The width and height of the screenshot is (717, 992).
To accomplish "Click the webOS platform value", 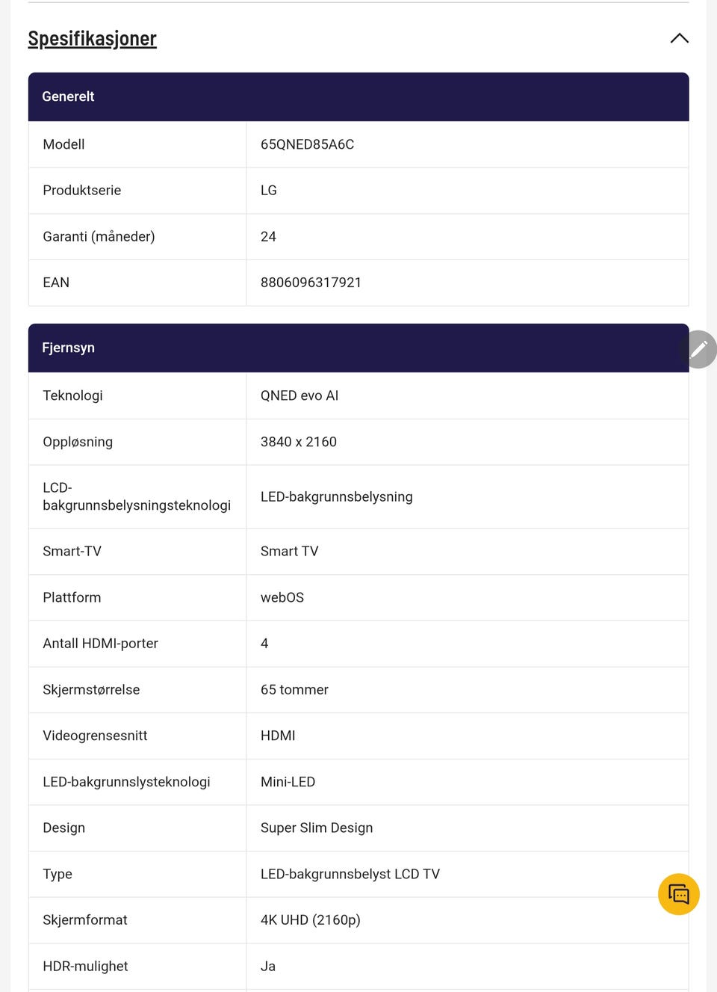I will click(282, 597).
